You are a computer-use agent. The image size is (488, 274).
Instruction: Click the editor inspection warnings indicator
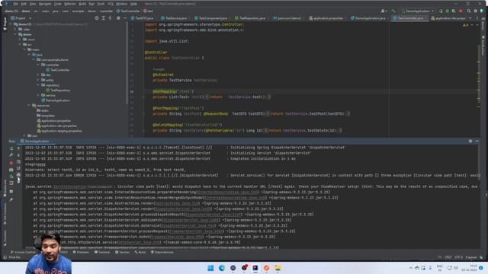coord(466,25)
